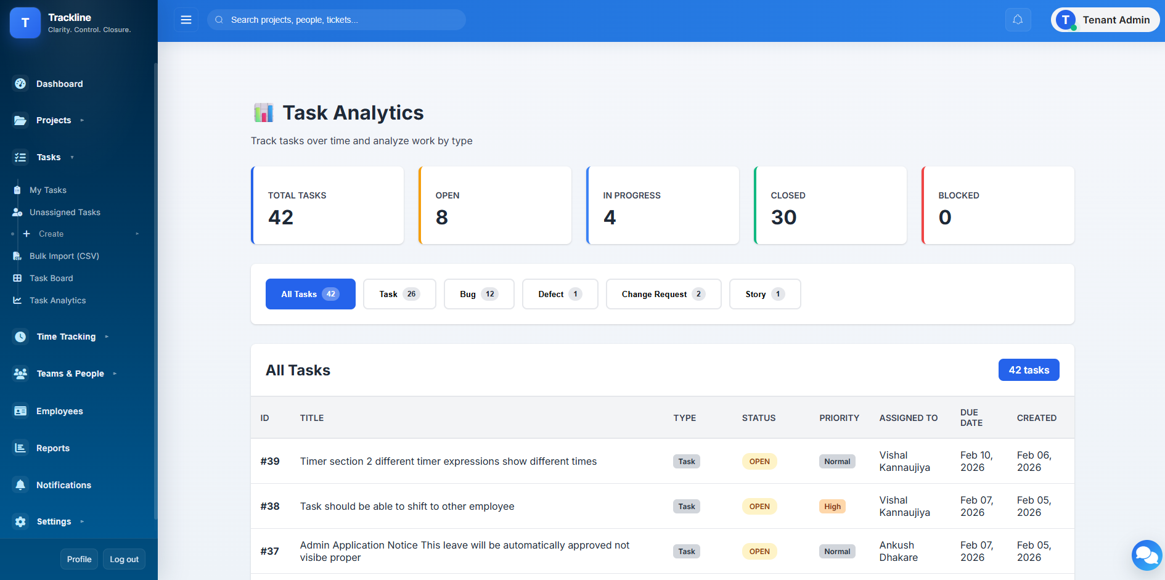Click the Trackline logo
1165x580 pixels.
click(x=25, y=23)
